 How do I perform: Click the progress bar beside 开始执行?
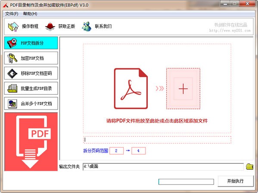186,182
